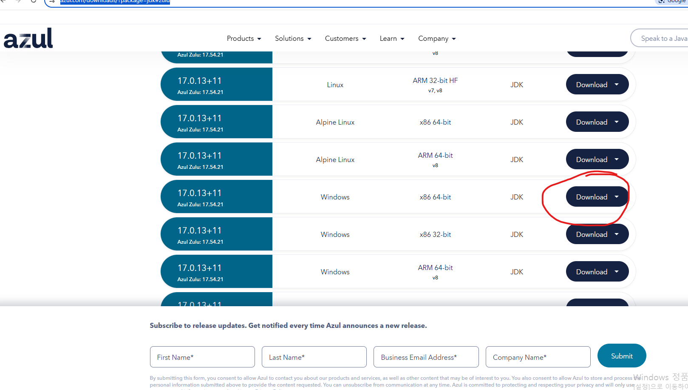Open the Solutions menu
Viewport: 688px width, 390px height.
pos(293,38)
